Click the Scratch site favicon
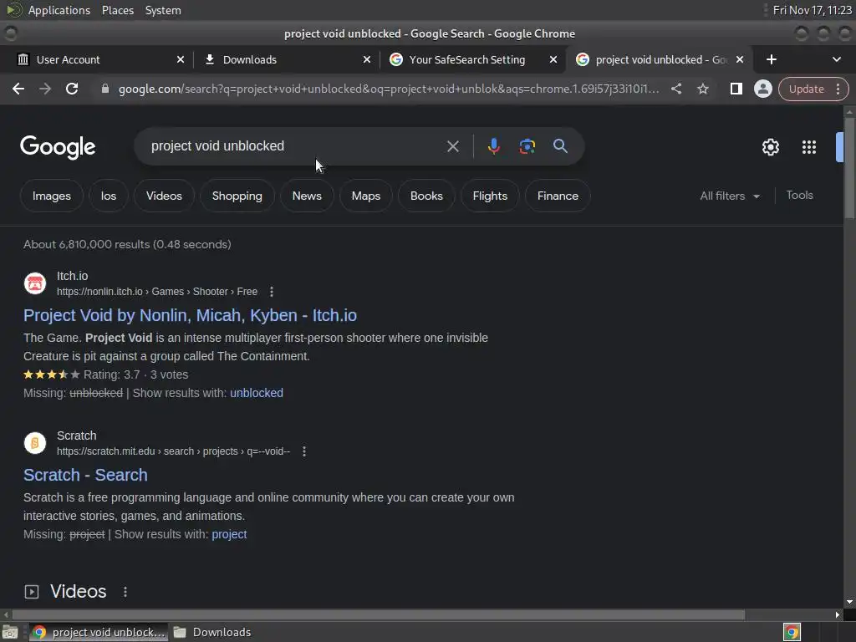The width and height of the screenshot is (856, 642). click(35, 443)
